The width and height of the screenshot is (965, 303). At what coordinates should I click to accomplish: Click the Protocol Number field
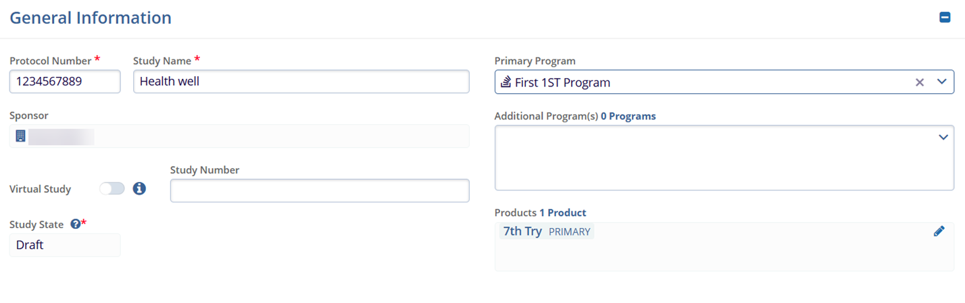click(x=65, y=82)
